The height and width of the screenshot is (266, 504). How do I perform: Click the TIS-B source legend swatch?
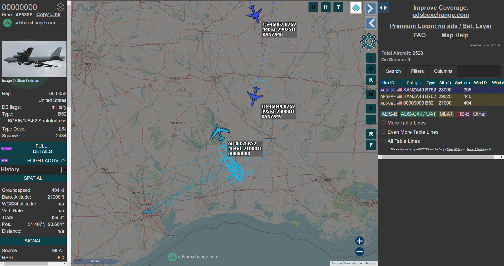tap(463, 114)
